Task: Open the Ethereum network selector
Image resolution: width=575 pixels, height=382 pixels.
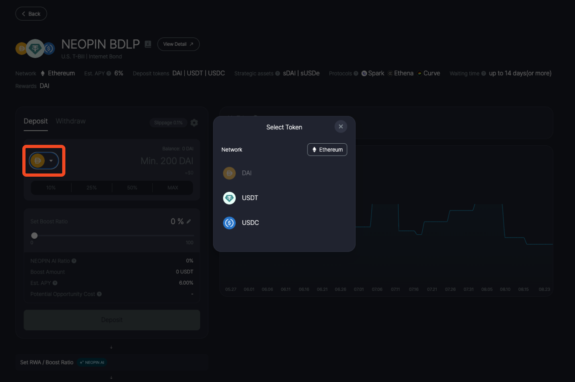Action: pyautogui.click(x=327, y=150)
